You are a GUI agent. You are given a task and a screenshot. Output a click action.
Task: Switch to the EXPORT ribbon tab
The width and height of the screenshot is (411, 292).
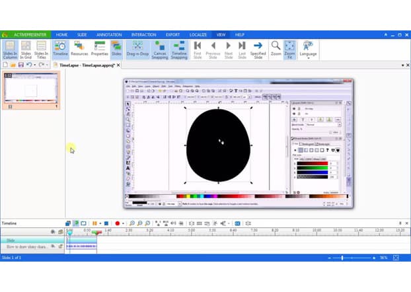[172, 34]
